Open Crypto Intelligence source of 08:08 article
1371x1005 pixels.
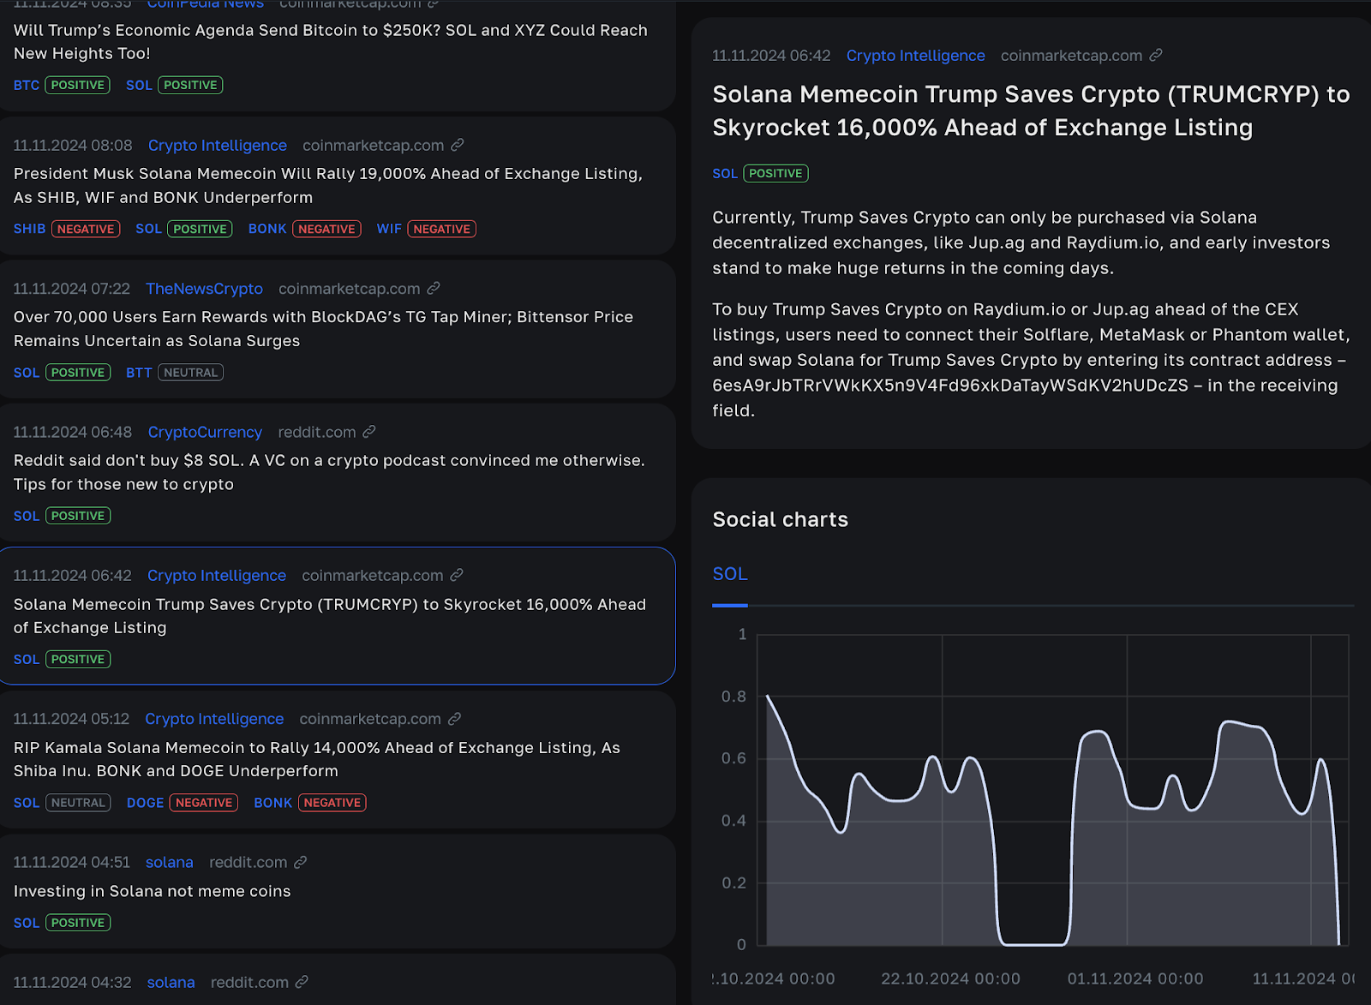(217, 146)
